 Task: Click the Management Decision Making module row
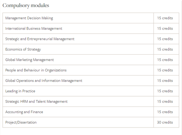tap(91, 18)
